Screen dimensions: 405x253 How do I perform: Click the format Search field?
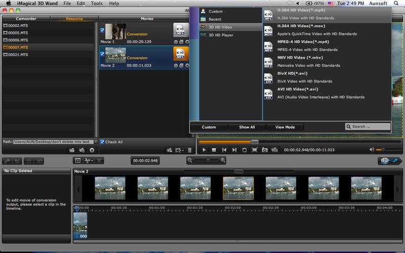[368, 126]
